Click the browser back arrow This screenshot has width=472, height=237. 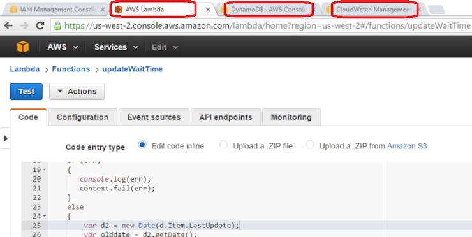8,26
